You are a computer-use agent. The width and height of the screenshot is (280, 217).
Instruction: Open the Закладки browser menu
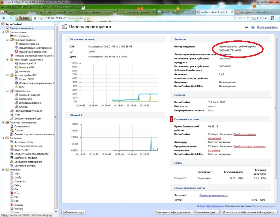coord(46,6)
